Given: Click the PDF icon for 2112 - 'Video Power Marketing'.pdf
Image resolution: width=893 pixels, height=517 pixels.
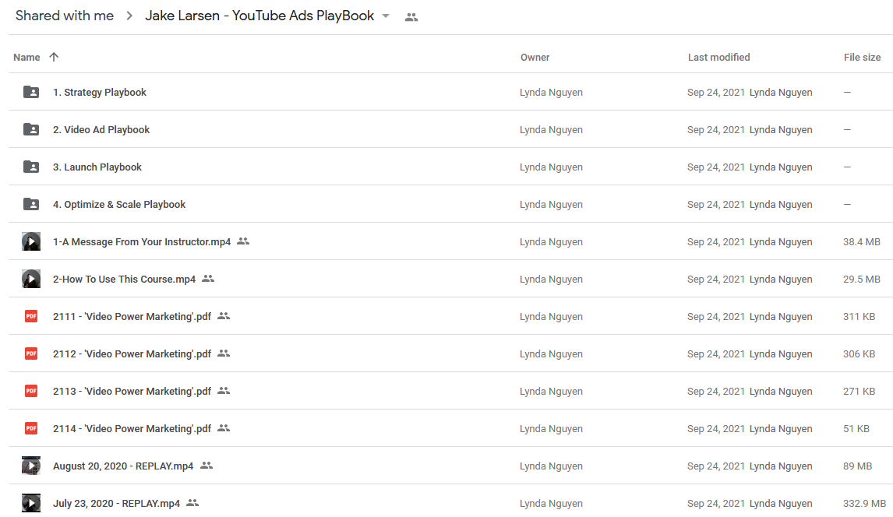Looking at the screenshot, I should (x=31, y=353).
